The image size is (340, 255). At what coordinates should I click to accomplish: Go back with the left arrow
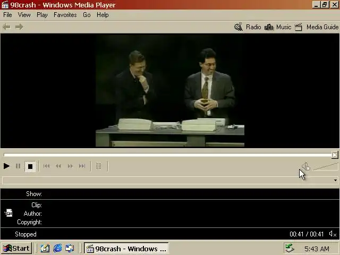[x=6, y=27]
